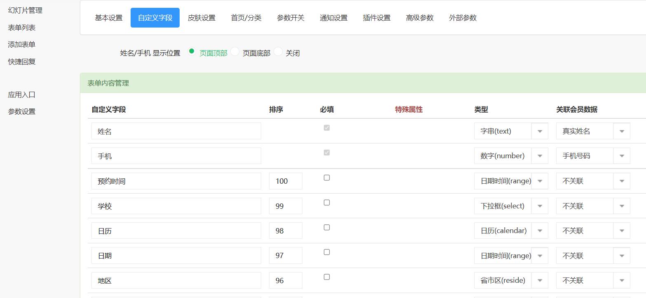This screenshot has height=298, width=646.
Task: Click sort order input showing 100
Action: pyautogui.click(x=286, y=181)
